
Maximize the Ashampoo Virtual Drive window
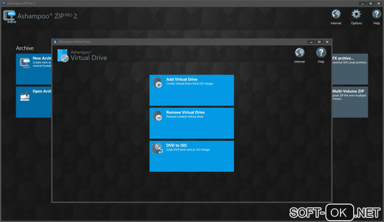(x=319, y=42)
